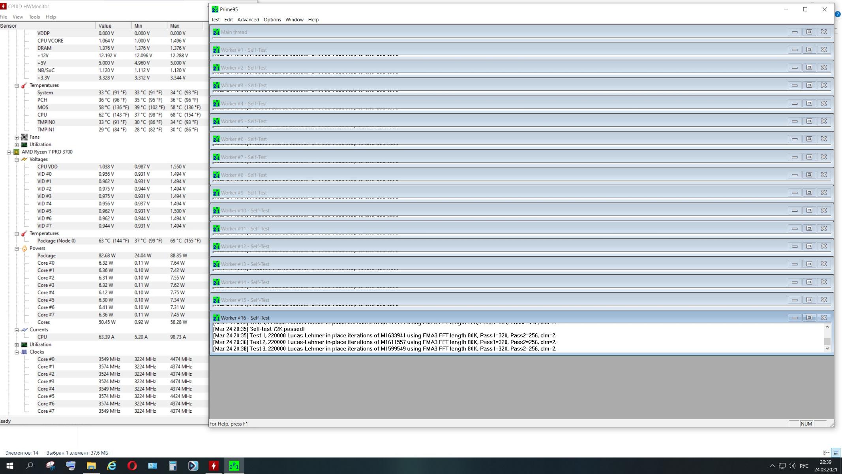
Task: Expand the Fans tree node
Action: (17, 137)
